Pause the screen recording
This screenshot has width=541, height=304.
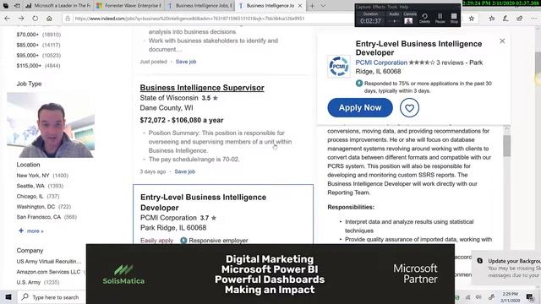point(440,19)
